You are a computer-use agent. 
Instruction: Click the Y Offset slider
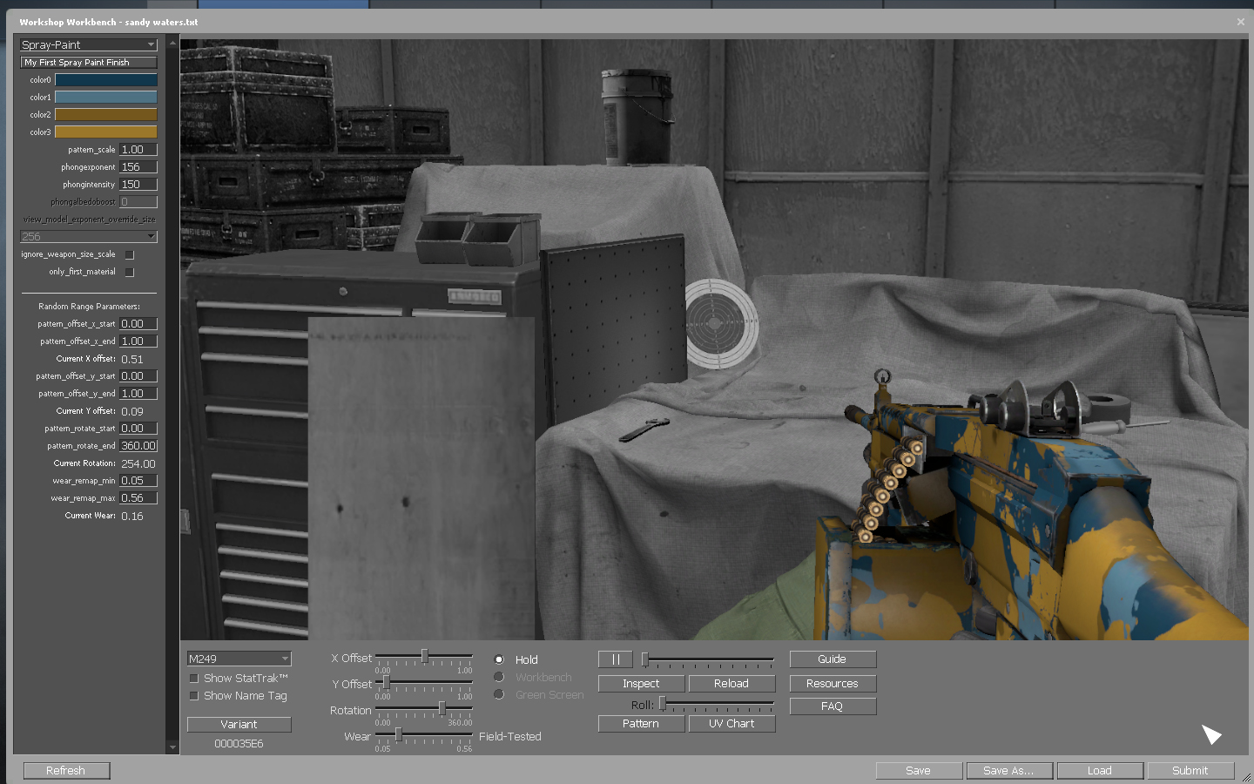(x=424, y=682)
